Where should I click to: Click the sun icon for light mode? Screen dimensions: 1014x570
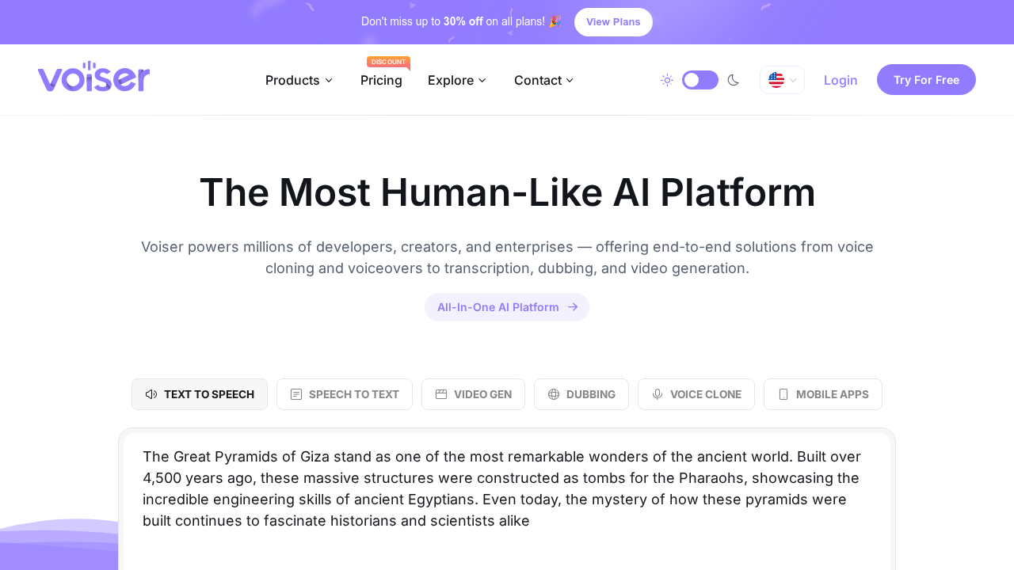click(x=666, y=79)
